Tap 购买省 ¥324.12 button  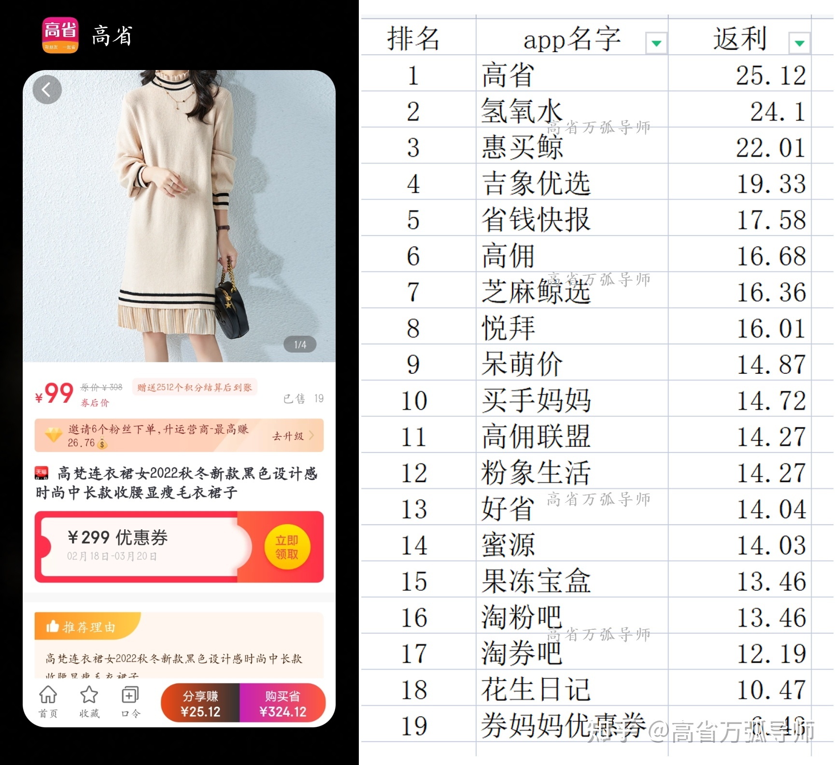coord(283,703)
